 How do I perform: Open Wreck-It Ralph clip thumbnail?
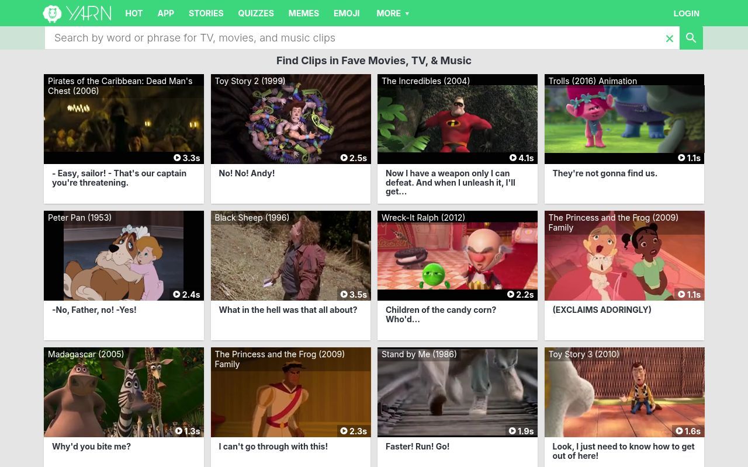click(x=458, y=256)
